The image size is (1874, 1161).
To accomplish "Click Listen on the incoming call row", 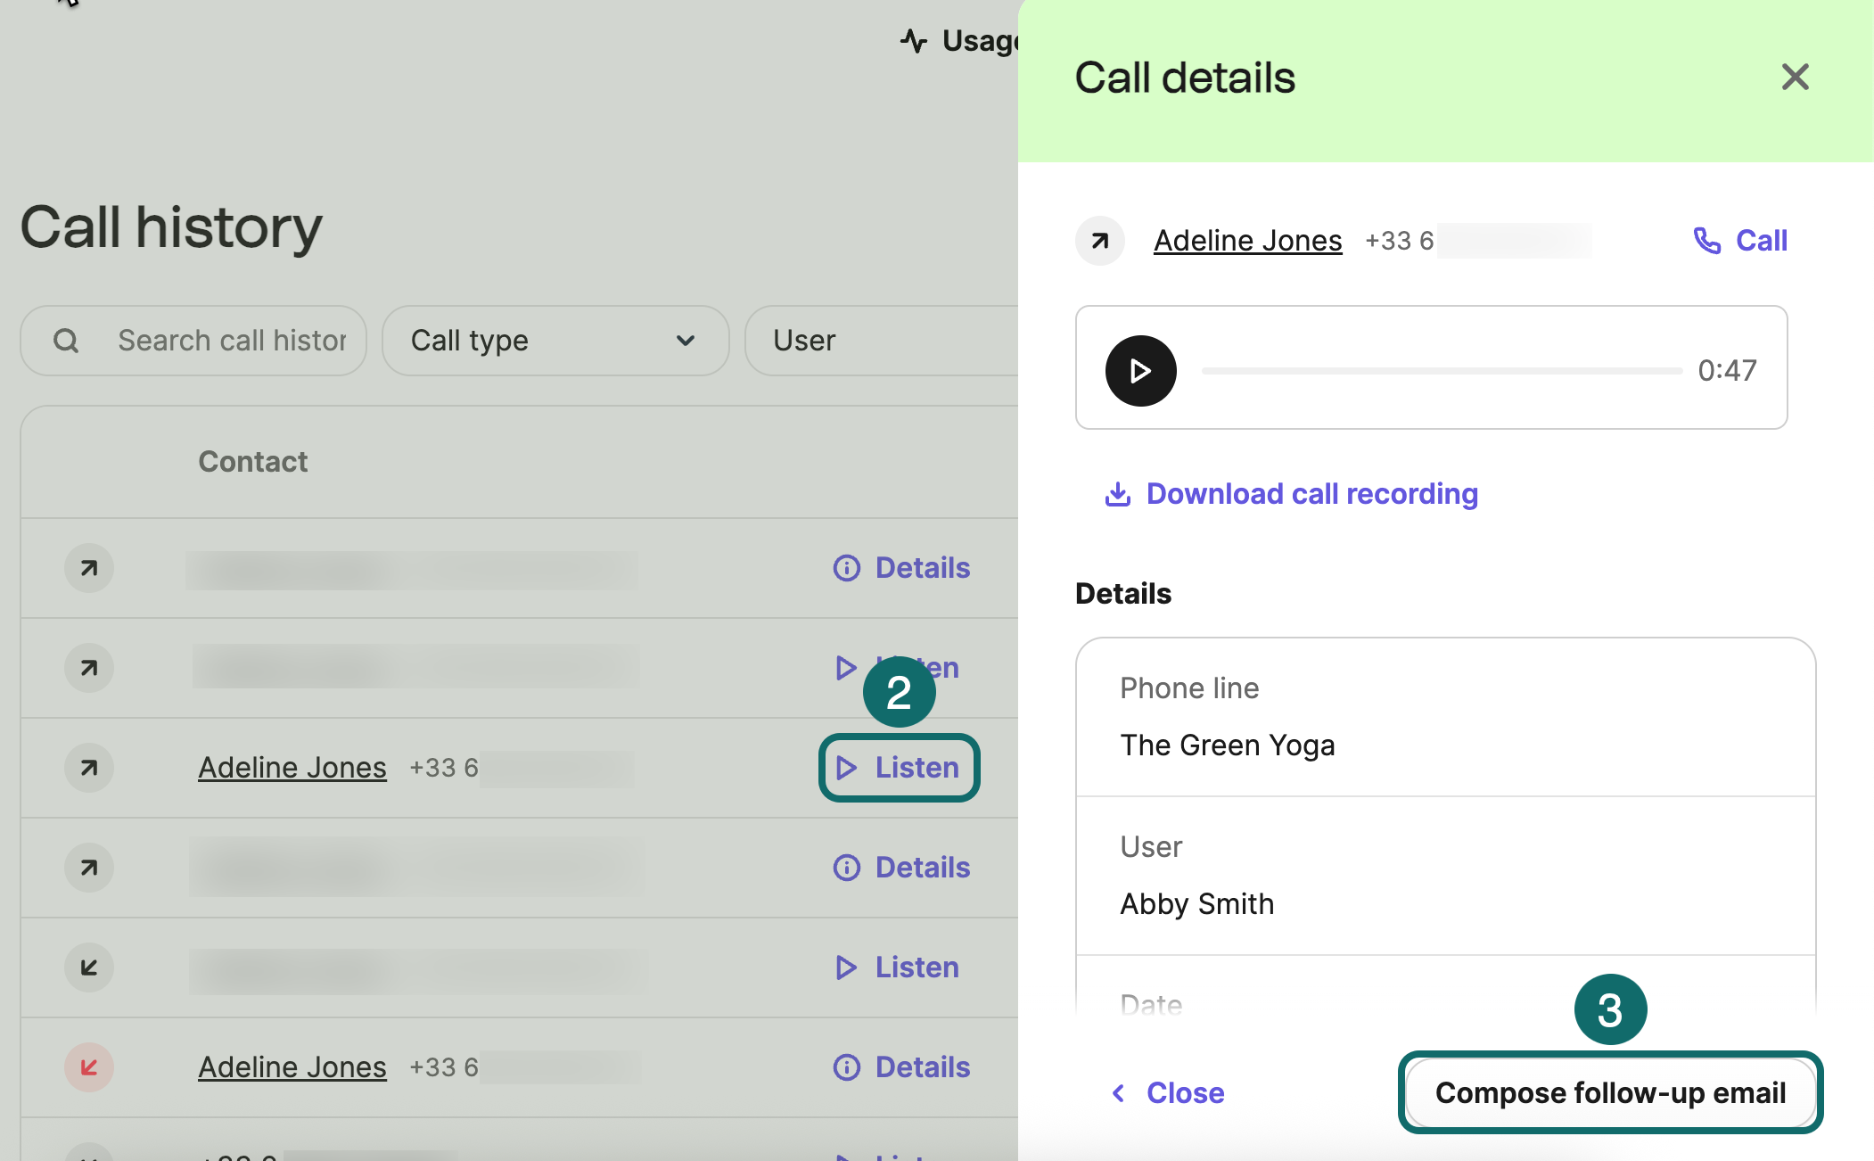I will 898,967.
